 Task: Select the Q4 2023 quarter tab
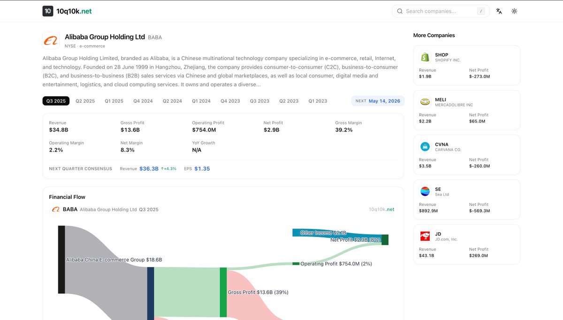[230, 101]
